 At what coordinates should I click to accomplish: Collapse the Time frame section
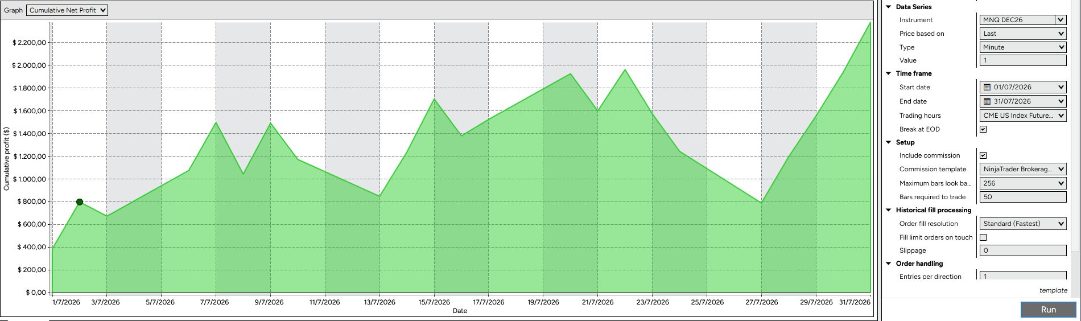click(889, 73)
